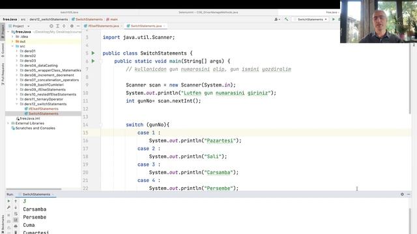Hide the Project panel with the minus icon

click(78, 26)
